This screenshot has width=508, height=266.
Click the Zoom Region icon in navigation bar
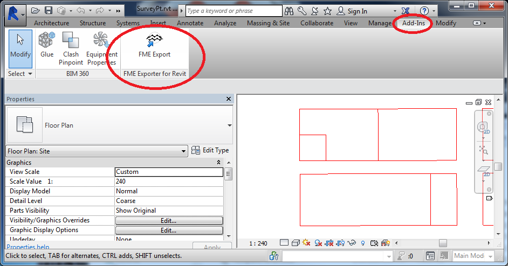tap(483, 150)
